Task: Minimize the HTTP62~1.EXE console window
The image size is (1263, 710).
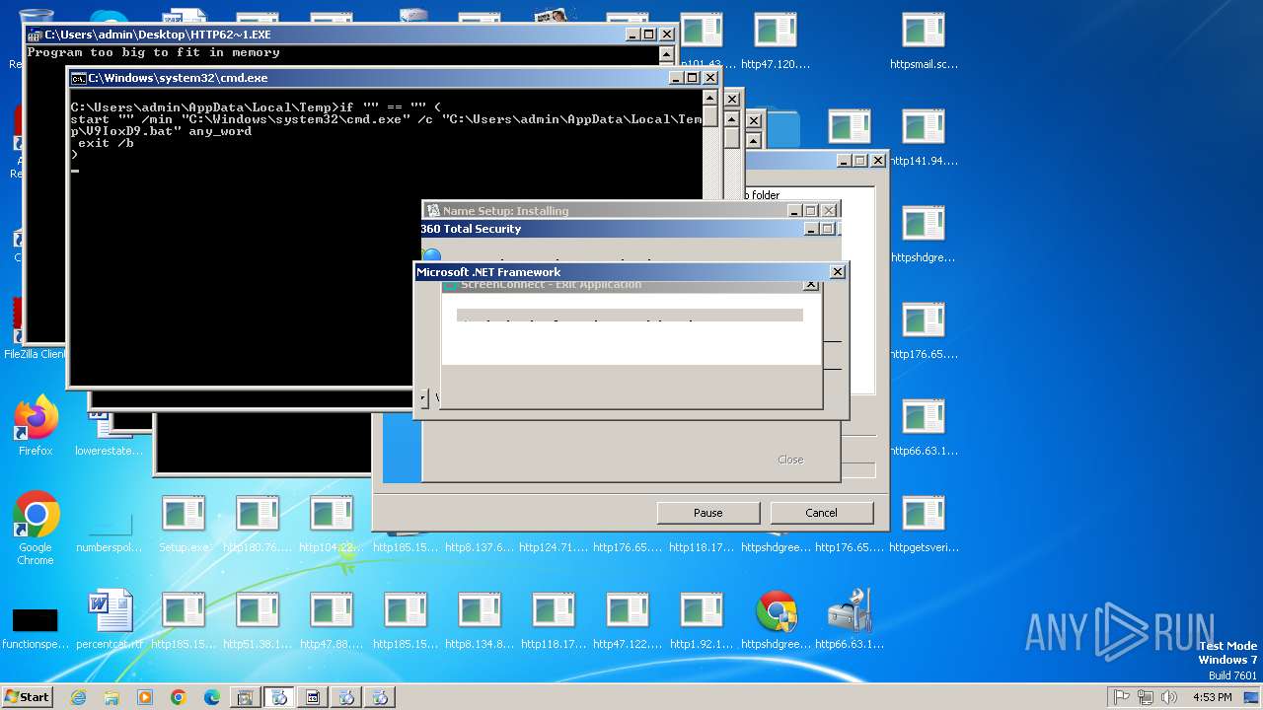Action: pyautogui.click(x=631, y=35)
